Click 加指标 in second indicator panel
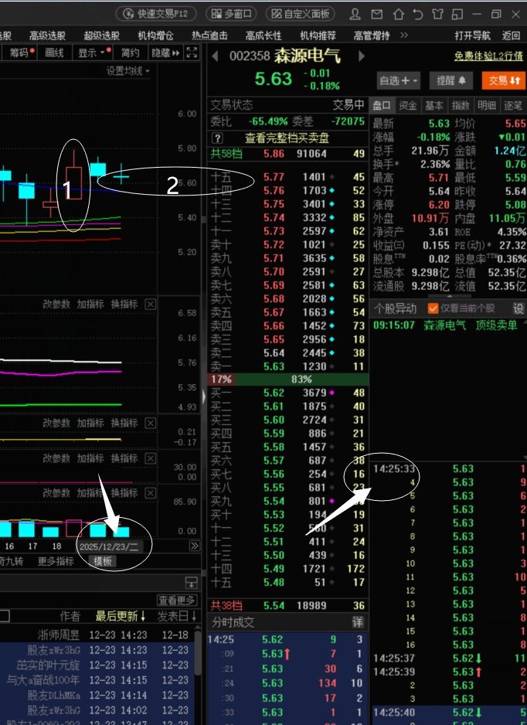Screen dimensions: 527x725 [x=90, y=423]
